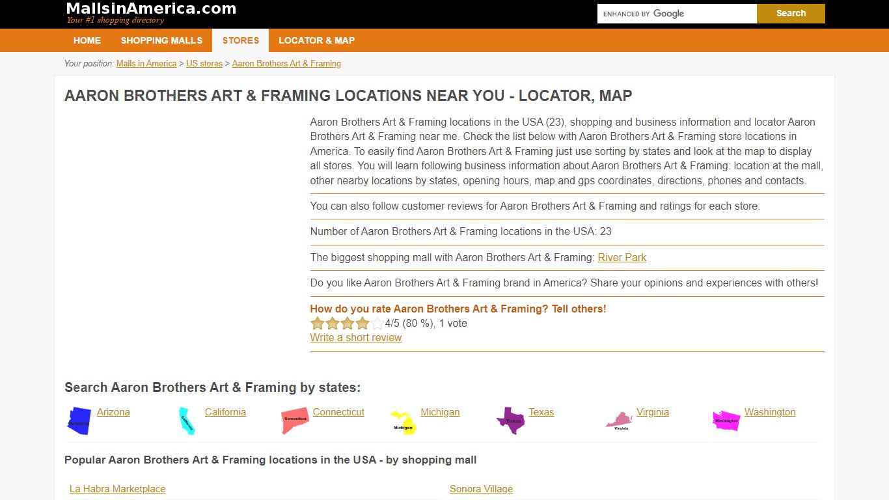Click the 'Number of Aaron Brothers... locations' text
889x500 pixels.
461,231
